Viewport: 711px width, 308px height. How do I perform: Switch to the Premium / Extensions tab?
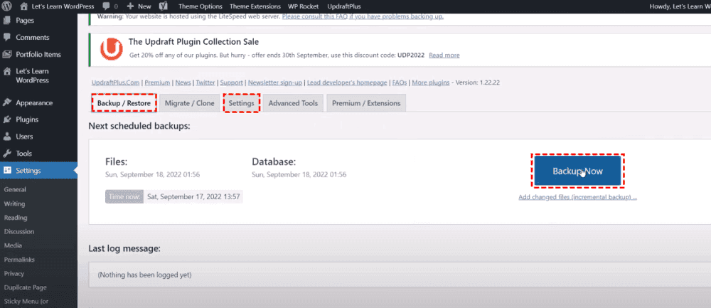[x=366, y=103]
